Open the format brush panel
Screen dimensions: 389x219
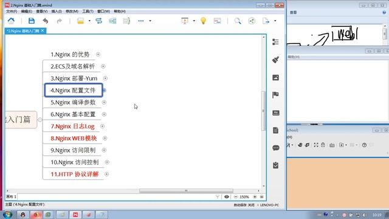coord(275,60)
